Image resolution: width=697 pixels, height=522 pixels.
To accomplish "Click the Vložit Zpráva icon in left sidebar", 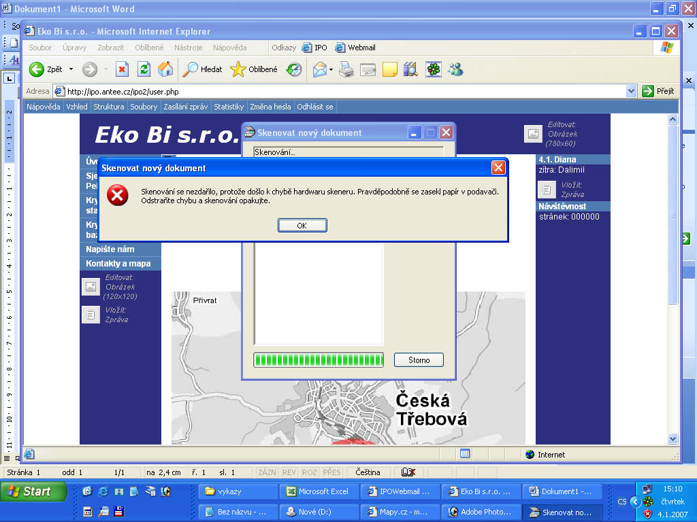I will point(91,315).
